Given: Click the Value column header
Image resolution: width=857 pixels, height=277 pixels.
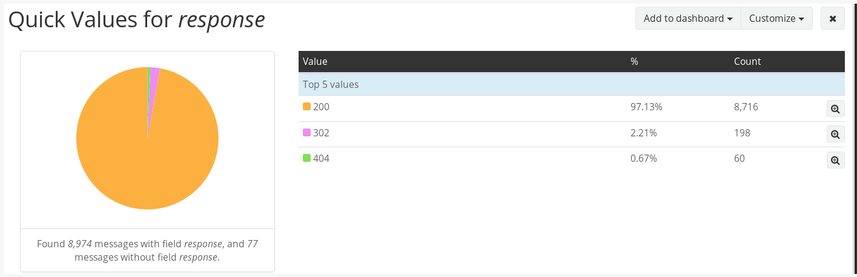Looking at the screenshot, I should coord(315,61).
